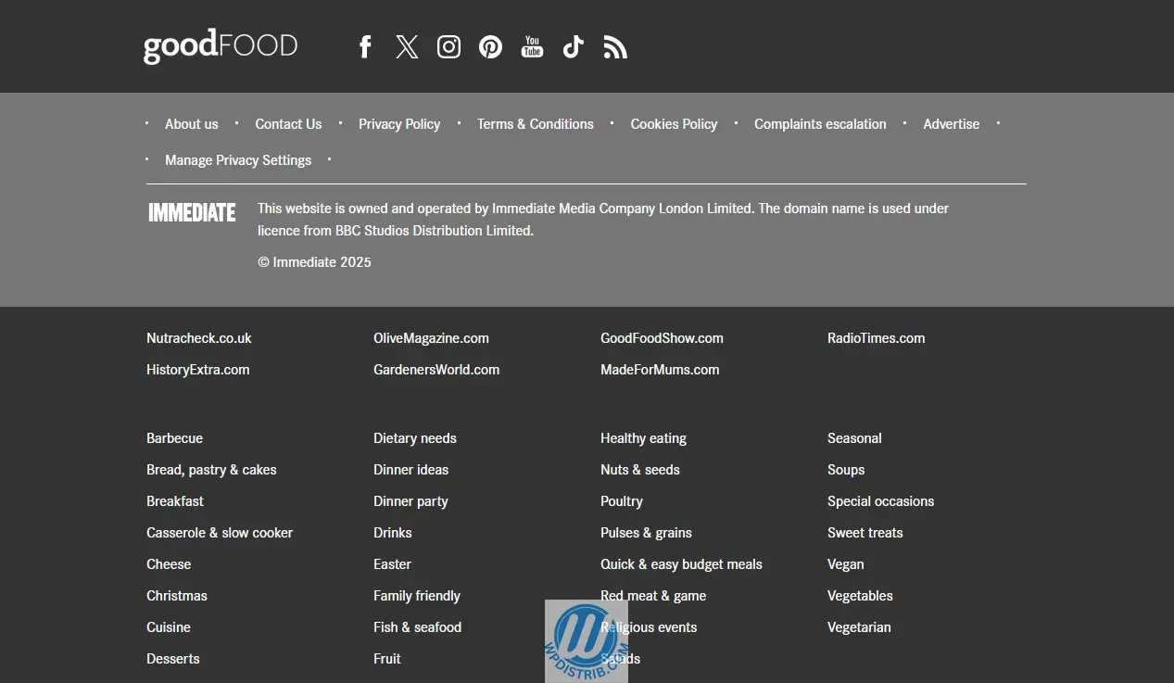
Task: Open the Advertise link
Action: (x=951, y=124)
